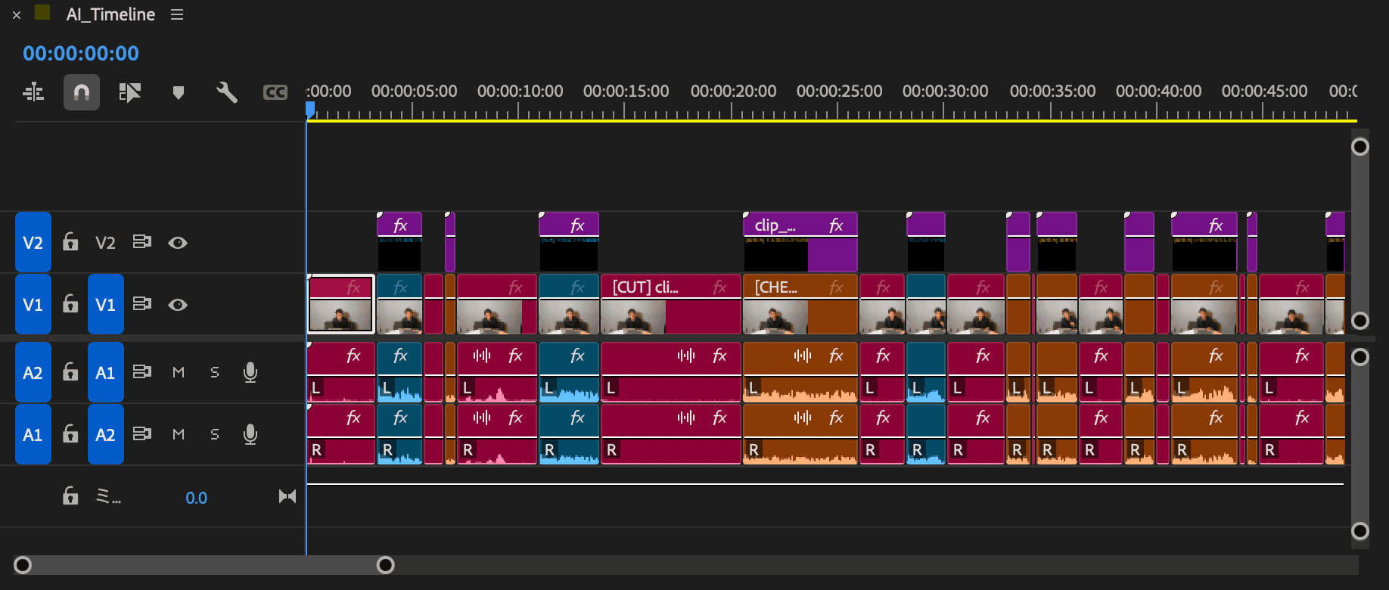Click the horizontal zoom scroll bar
1389x590 pixels.
204,565
